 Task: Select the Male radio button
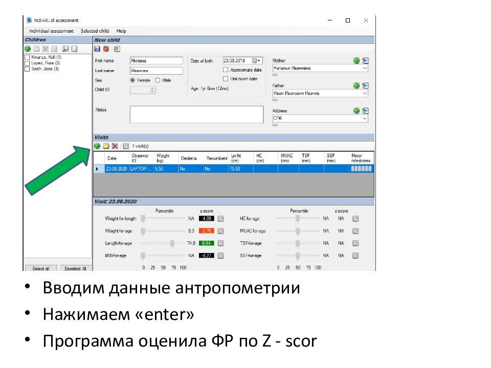[158, 80]
